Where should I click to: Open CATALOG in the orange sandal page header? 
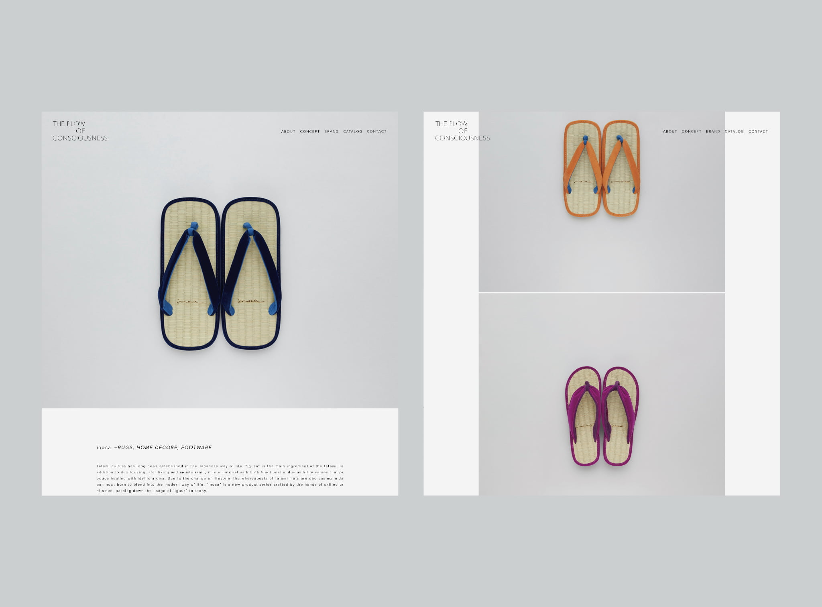pos(734,132)
